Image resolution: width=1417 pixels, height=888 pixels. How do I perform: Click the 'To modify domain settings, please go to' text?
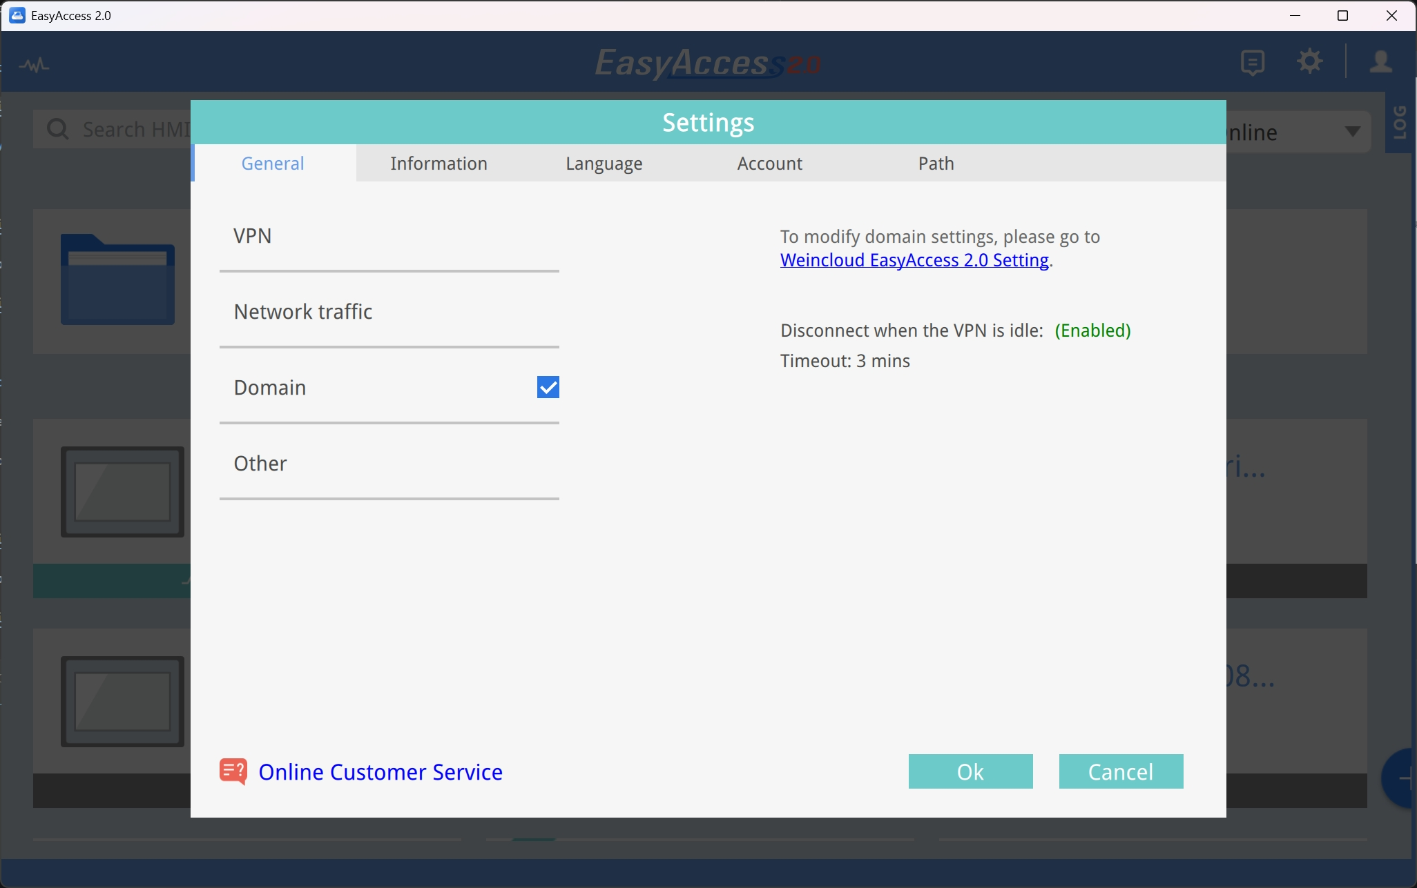941,237
